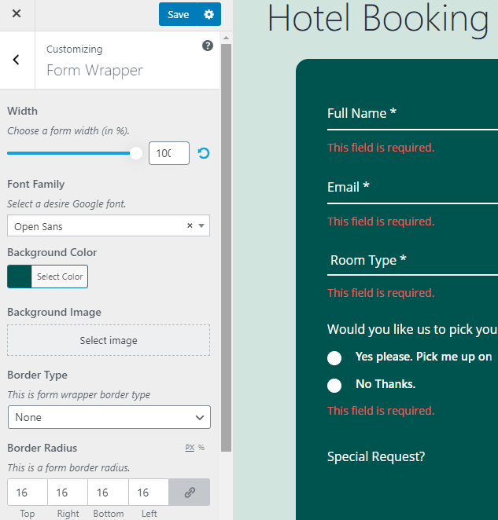Switch border radius unit to PX
Viewport: 498px width, 520px height.
click(x=190, y=448)
